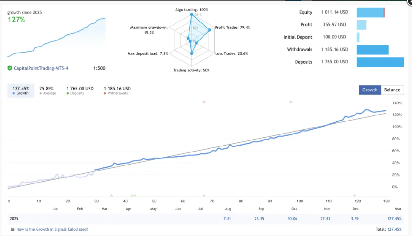Toggle the Deposits series legend item

click(x=80, y=91)
